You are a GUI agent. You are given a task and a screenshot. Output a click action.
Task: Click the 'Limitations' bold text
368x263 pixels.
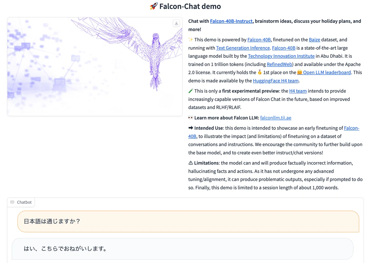pyautogui.click(x=206, y=163)
